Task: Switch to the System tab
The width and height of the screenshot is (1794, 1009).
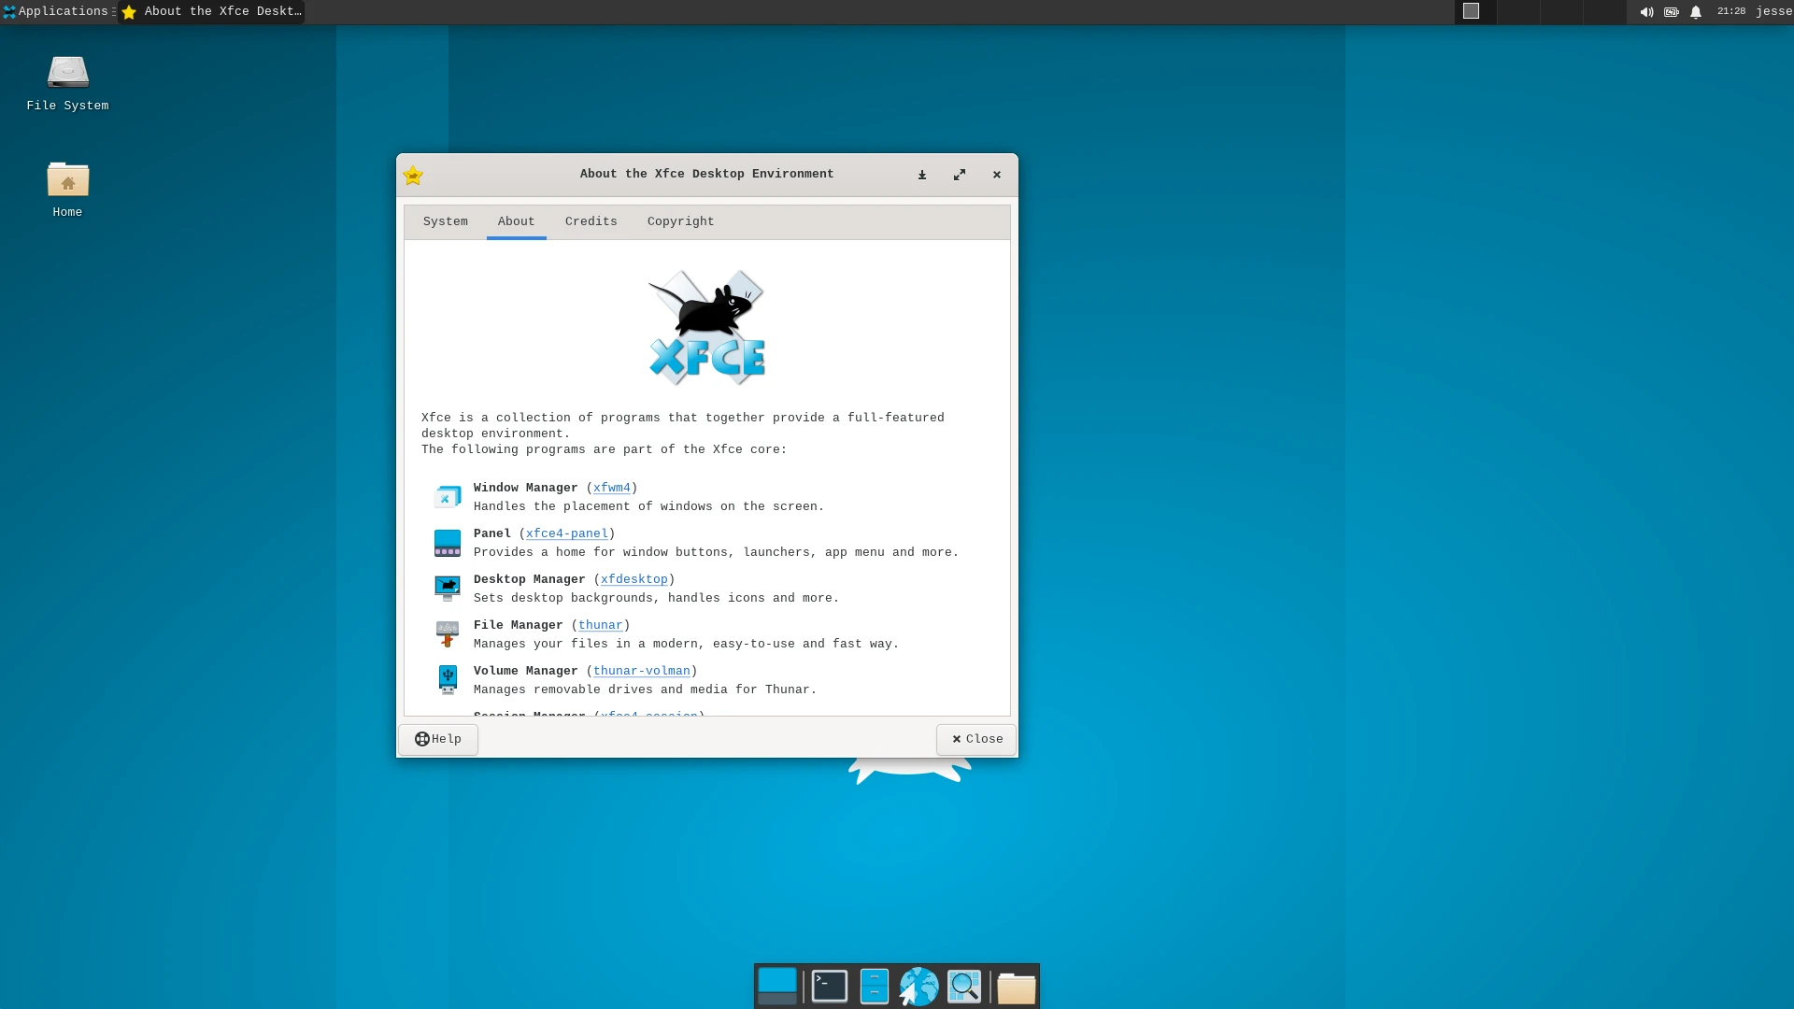Action: [x=446, y=221]
